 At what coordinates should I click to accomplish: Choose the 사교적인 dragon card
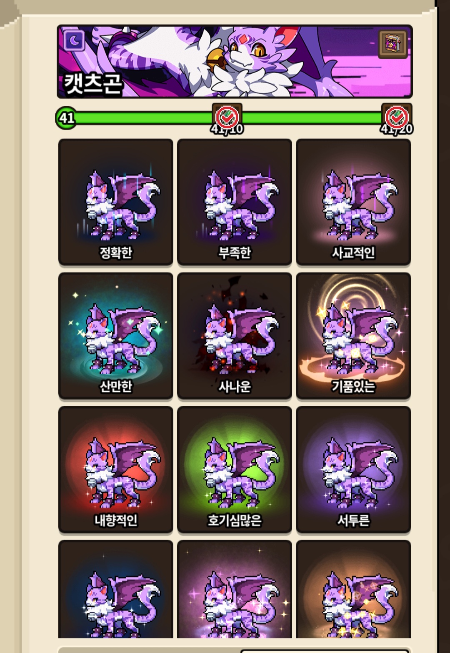point(353,202)
